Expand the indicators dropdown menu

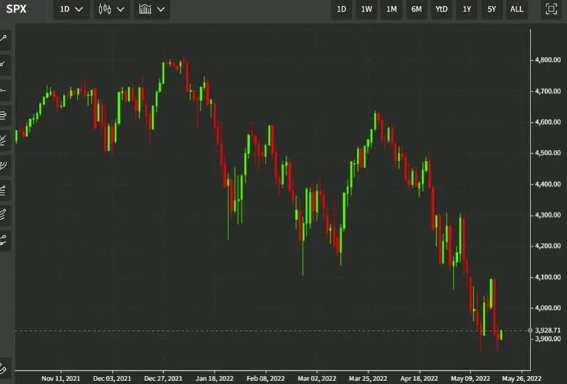coord(152,10)
